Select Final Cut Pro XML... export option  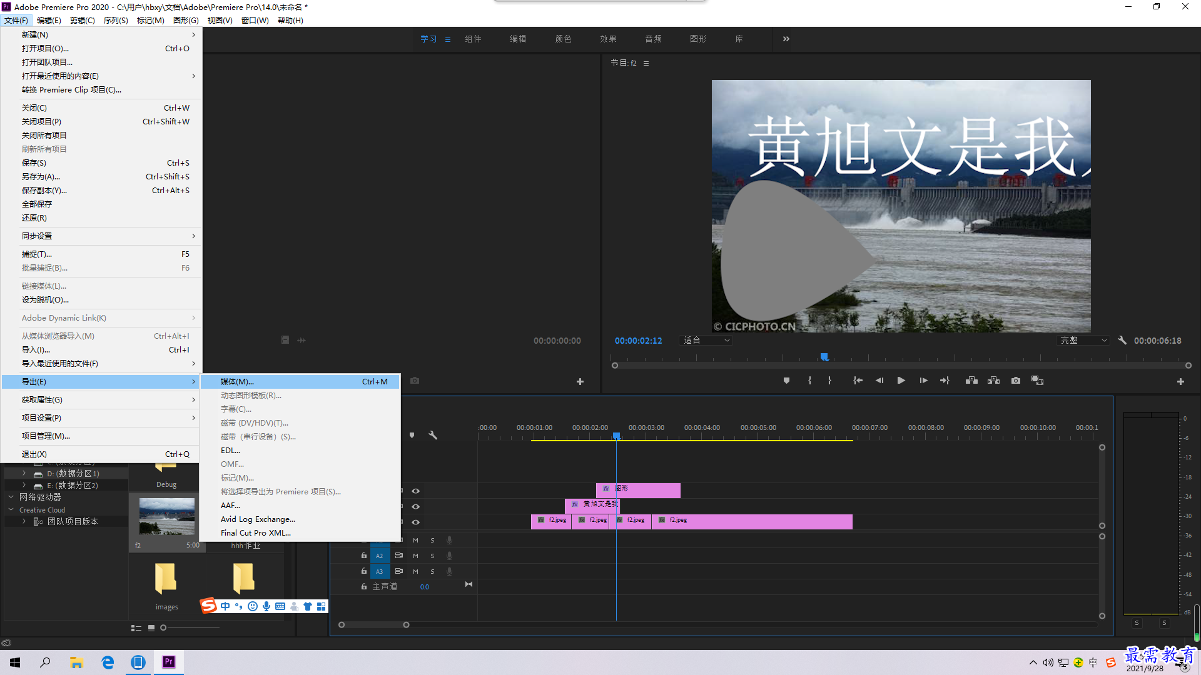pyautogui.click(x=300, y=533)
